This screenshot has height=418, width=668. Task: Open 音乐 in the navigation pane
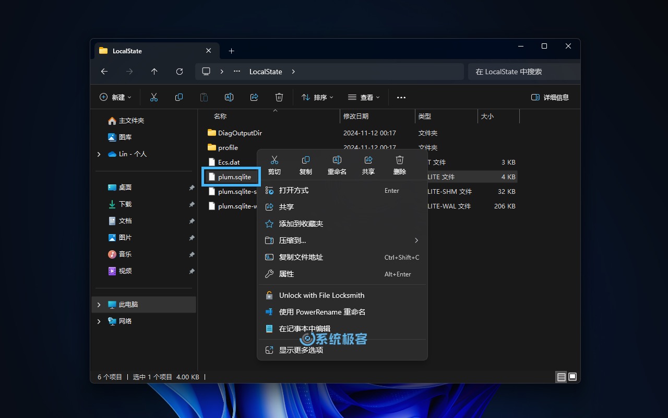[x=120, y=254]
